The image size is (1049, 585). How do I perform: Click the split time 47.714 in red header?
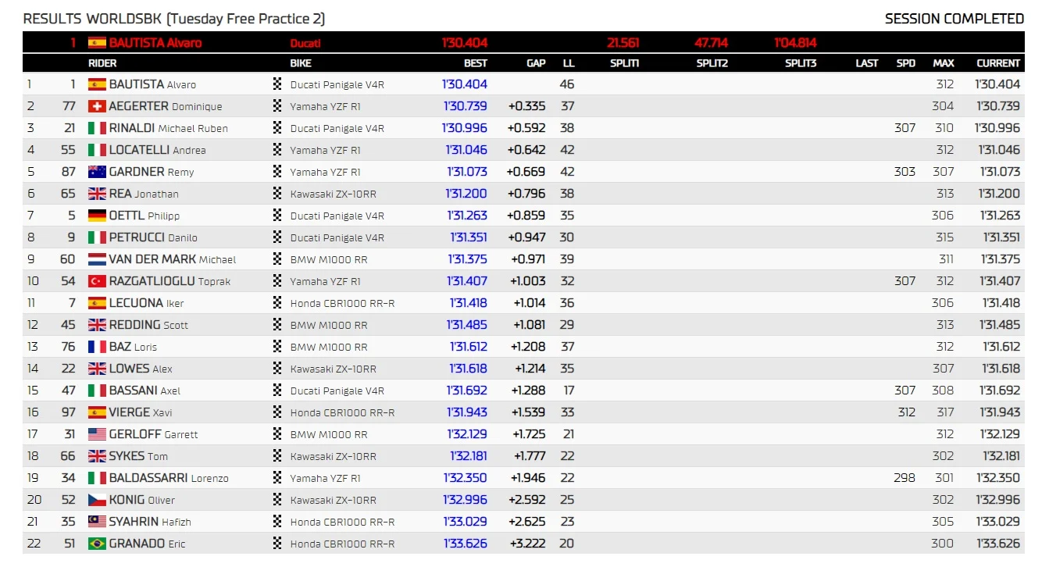(712, 43)
